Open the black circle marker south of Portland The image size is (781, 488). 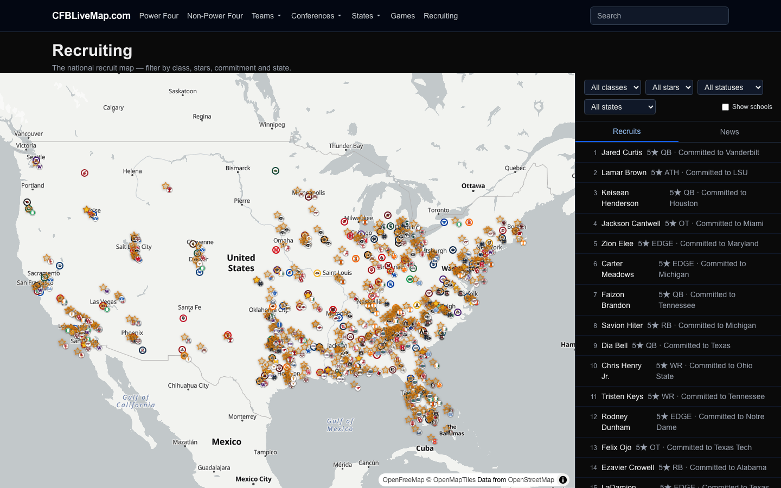(x=27, y=202)
